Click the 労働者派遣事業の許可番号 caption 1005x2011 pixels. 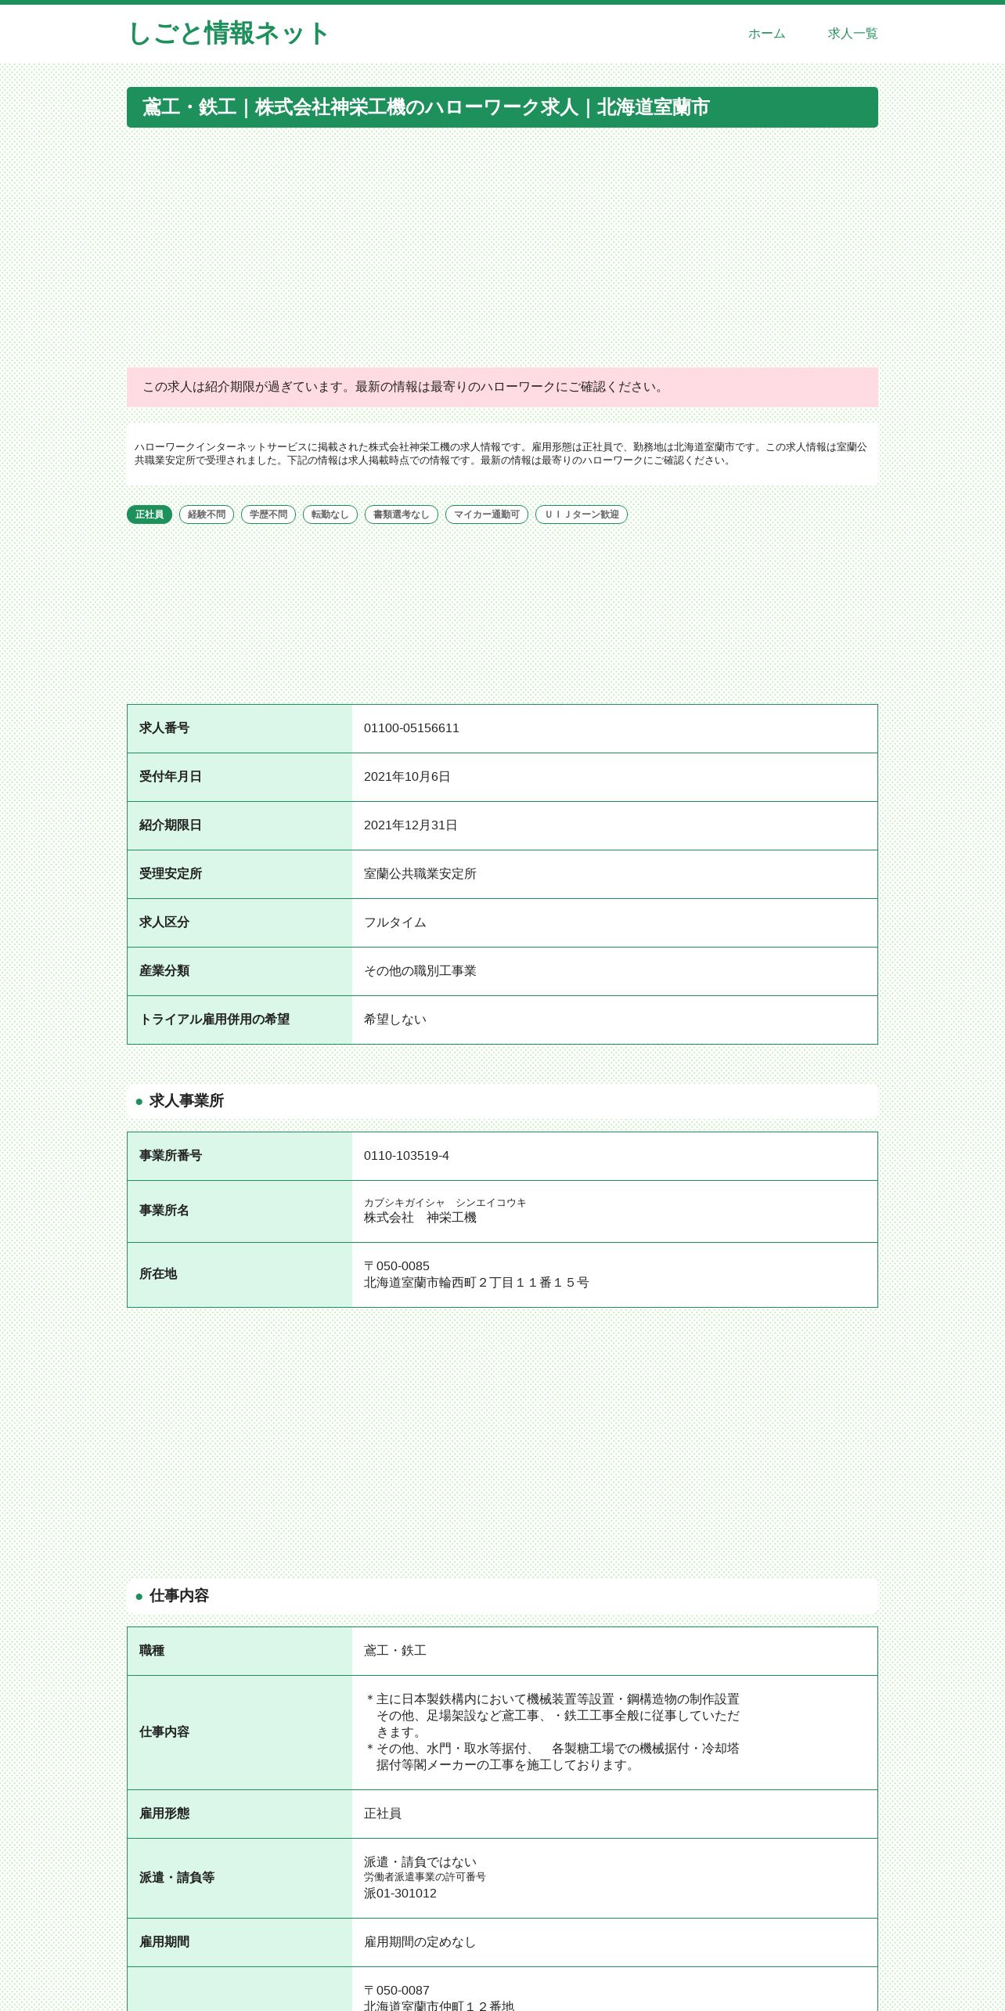(x=425, y=1877)
